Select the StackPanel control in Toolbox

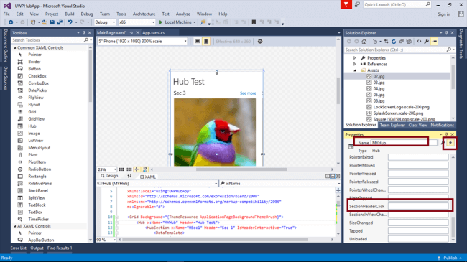[38, 190]
